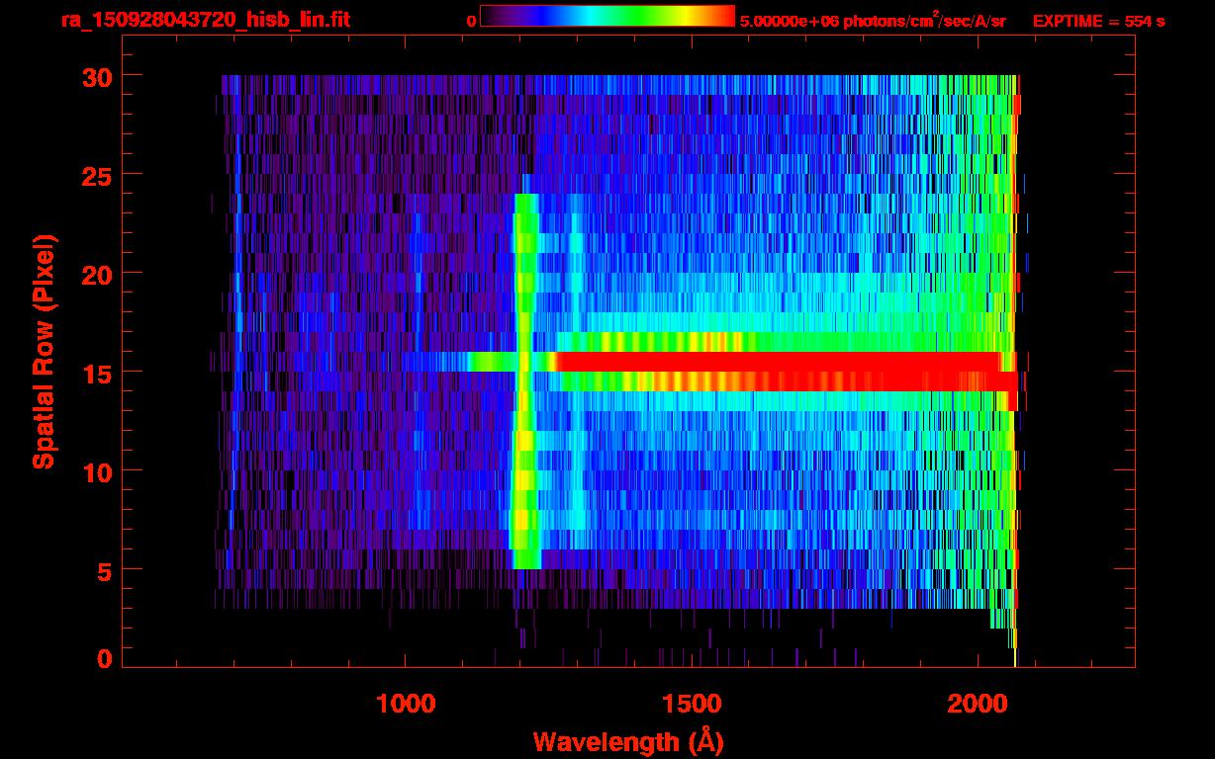
Task: Select the red end of the color bar
Action: tap(722, 17)
